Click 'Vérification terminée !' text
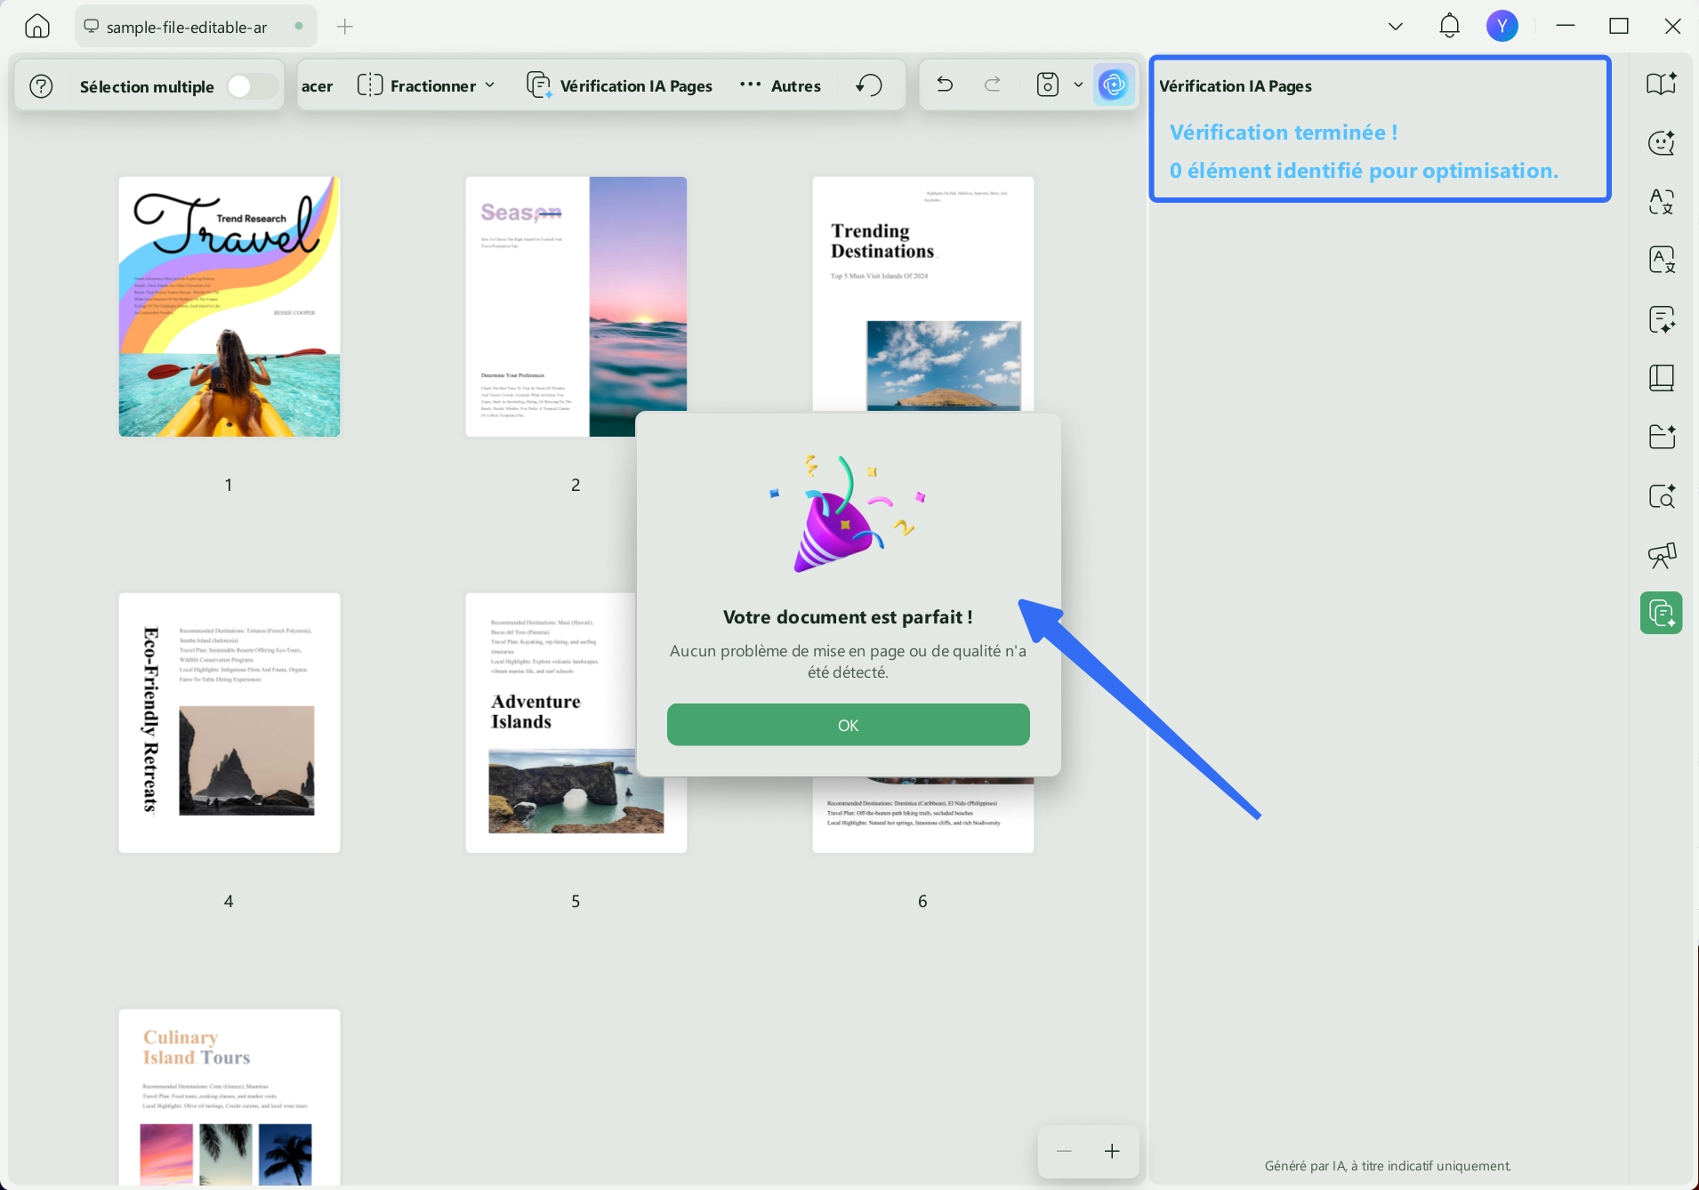 1284,133
